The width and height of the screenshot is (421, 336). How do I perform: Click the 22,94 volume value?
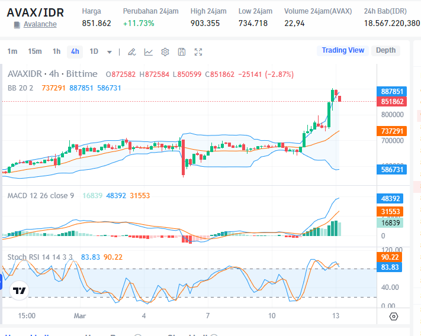(294, 24)
